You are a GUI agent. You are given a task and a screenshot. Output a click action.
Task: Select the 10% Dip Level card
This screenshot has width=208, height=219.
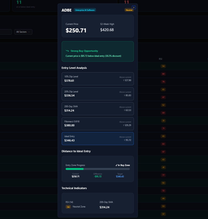coord(97,79)
